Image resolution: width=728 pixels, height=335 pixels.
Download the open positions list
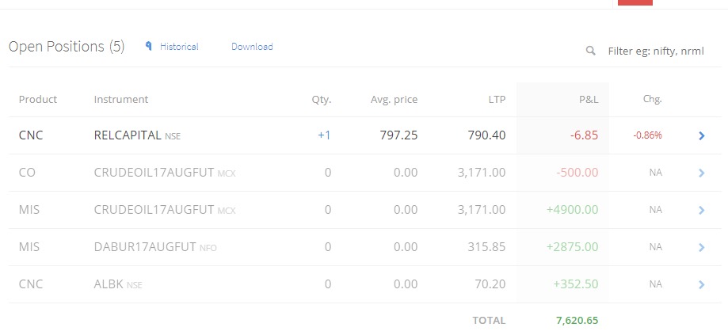click(252, 47)
